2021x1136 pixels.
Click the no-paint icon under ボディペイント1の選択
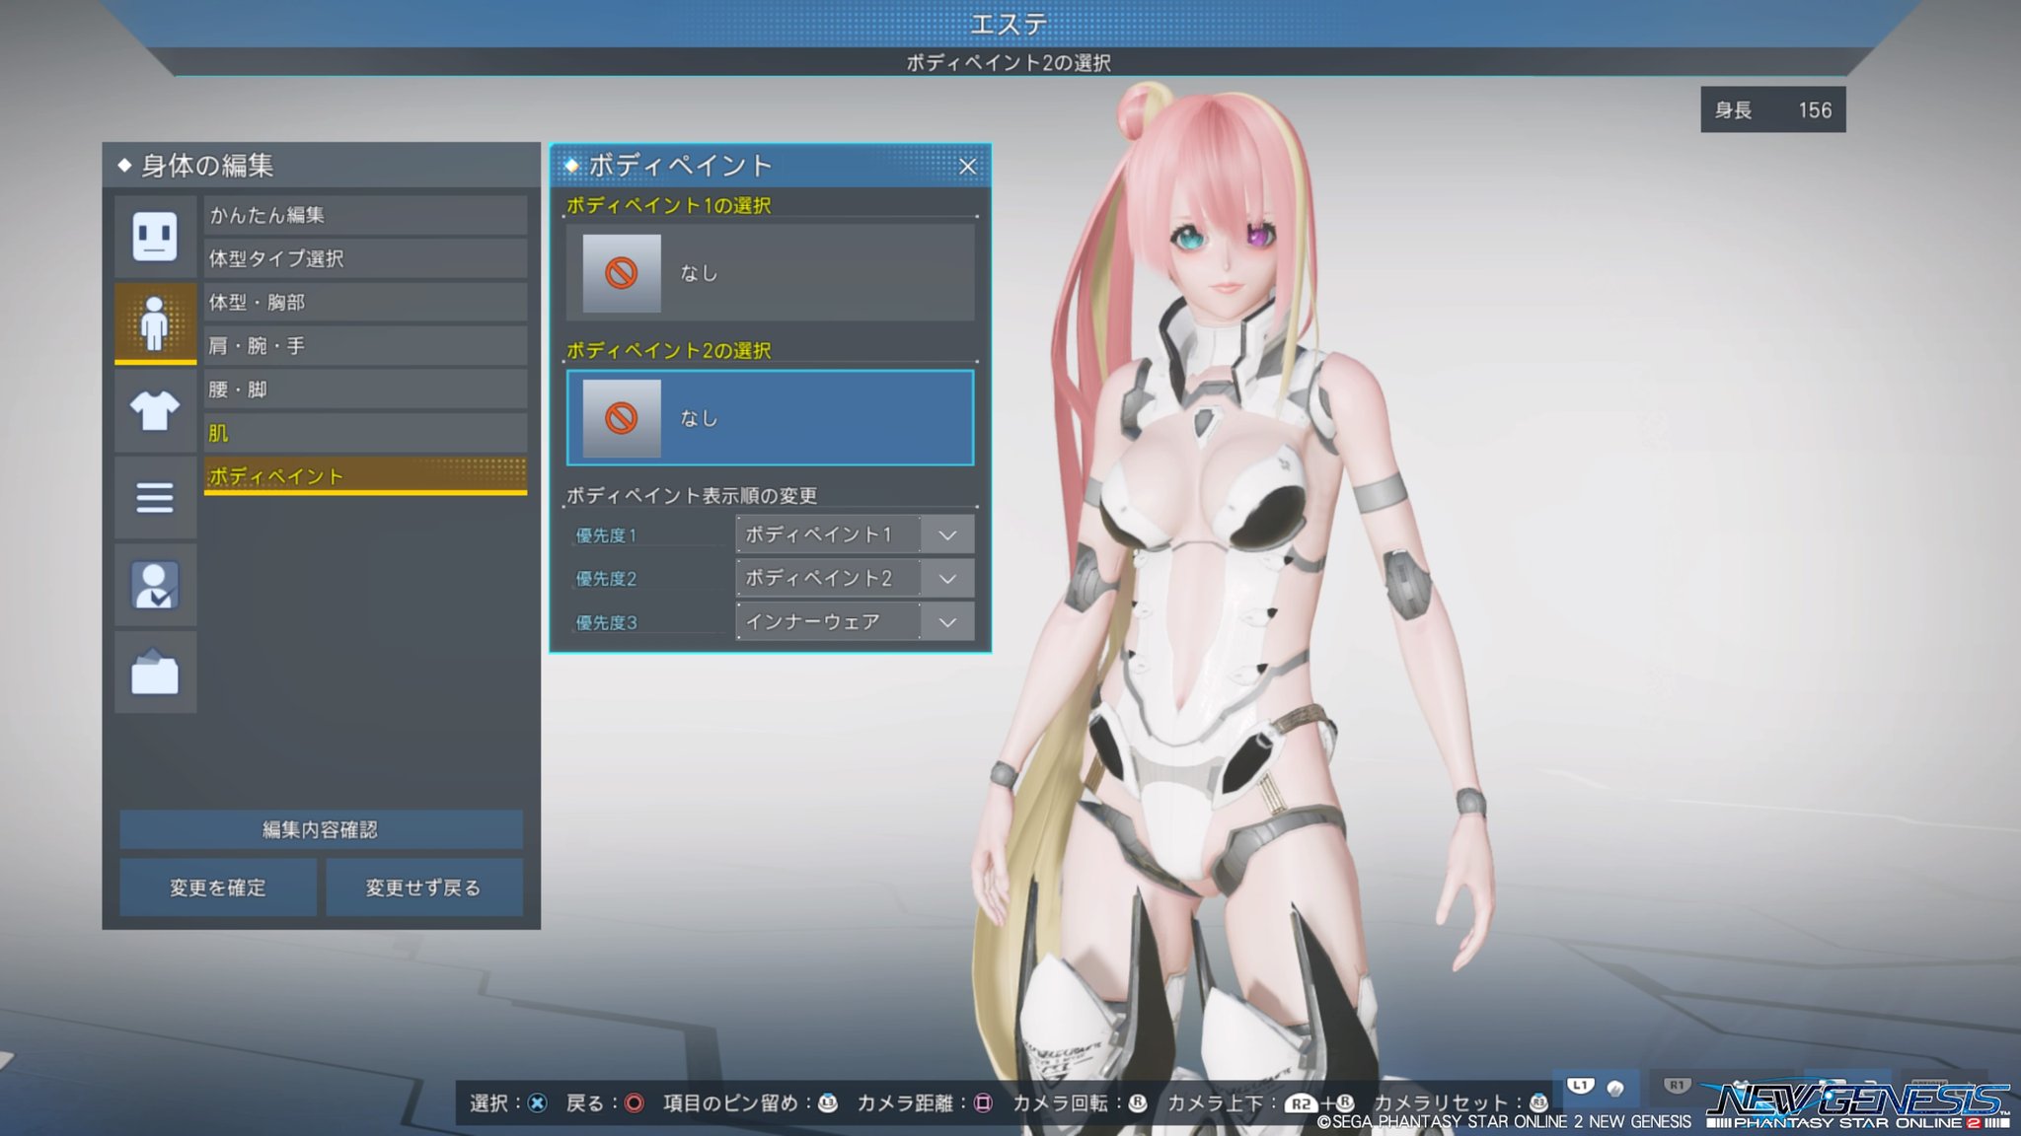tap(621, 273)
